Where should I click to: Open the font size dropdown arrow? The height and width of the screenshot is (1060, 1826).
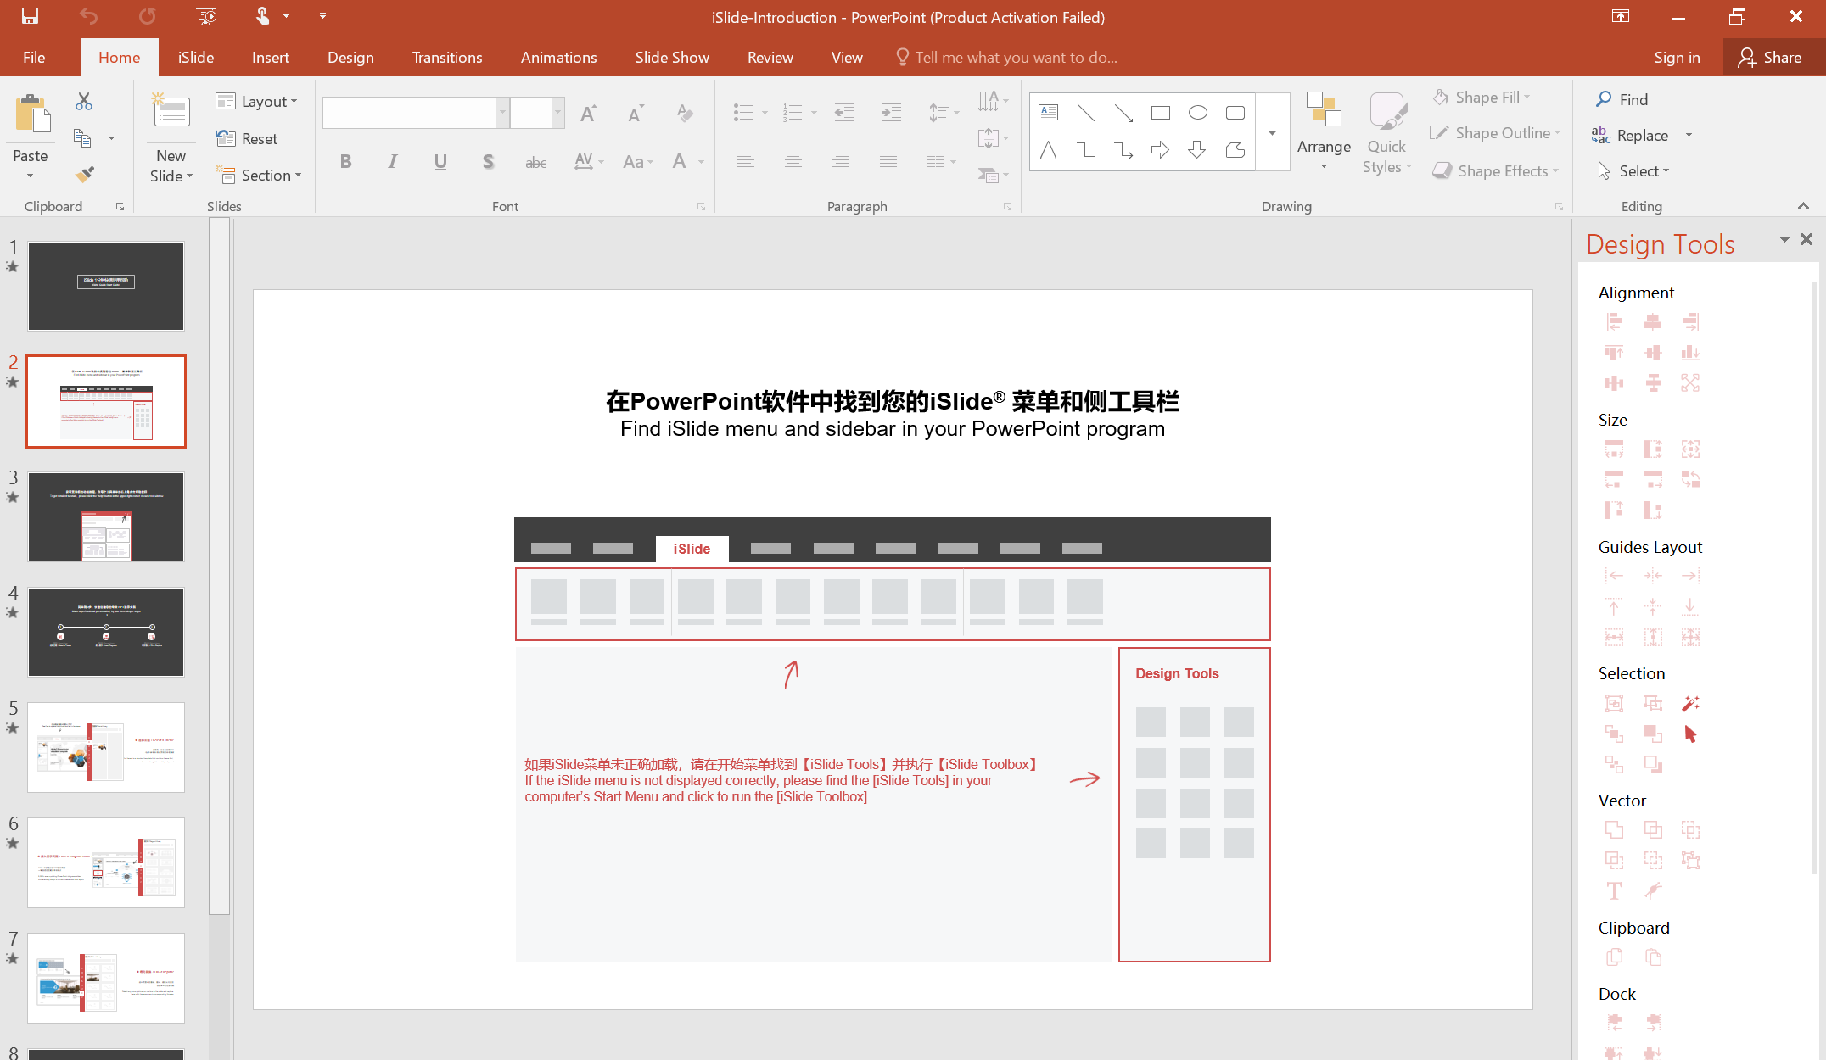pyautogui.click(x=557, y=113)
